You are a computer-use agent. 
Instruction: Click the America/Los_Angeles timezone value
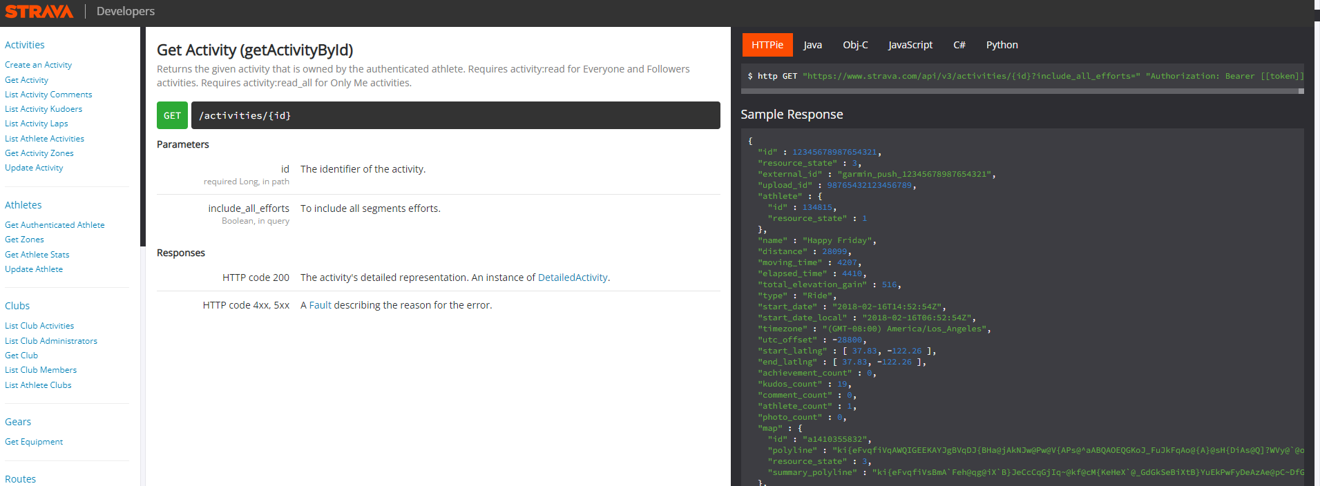tap(906, 329)
